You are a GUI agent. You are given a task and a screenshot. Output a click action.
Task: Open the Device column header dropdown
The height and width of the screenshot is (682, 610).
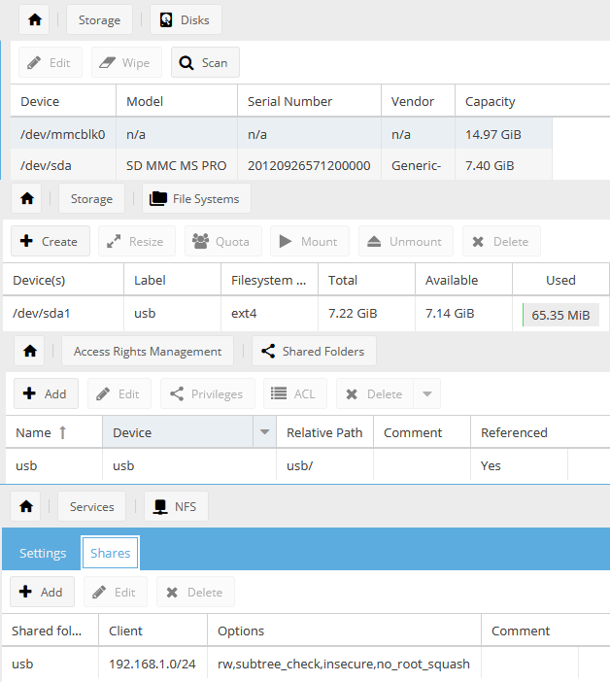(262, 433)
